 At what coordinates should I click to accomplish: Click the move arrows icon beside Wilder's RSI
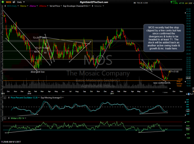(9, 118)
